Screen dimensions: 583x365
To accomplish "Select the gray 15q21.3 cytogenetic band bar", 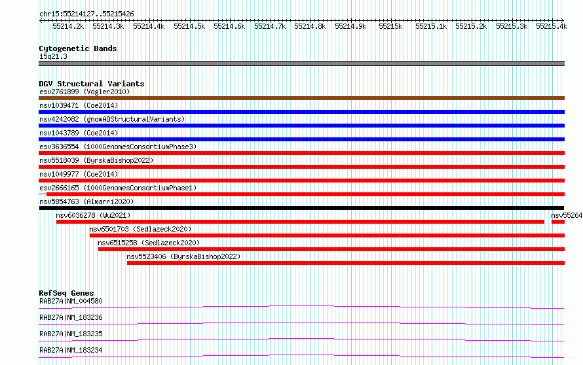I will 301,63.
